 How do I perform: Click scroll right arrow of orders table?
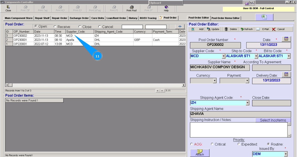[183, 85]
